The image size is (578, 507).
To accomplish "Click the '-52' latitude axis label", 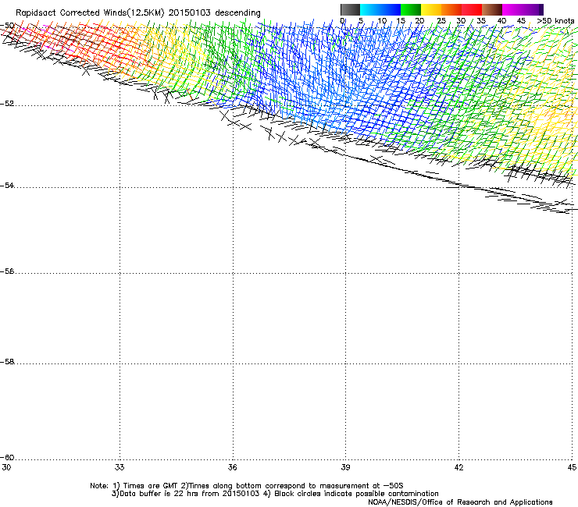I will 7,104.
